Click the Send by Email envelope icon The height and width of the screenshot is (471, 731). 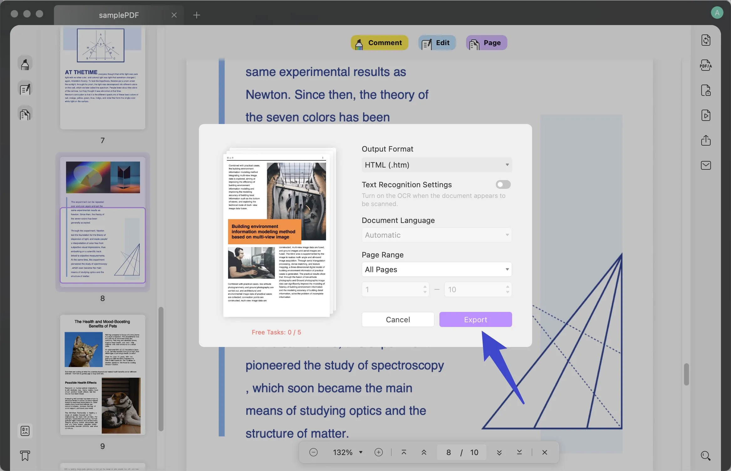[706, 165]
